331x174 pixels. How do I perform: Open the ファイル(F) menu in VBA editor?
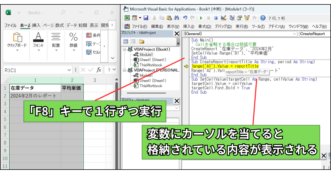tap(139, 27)
